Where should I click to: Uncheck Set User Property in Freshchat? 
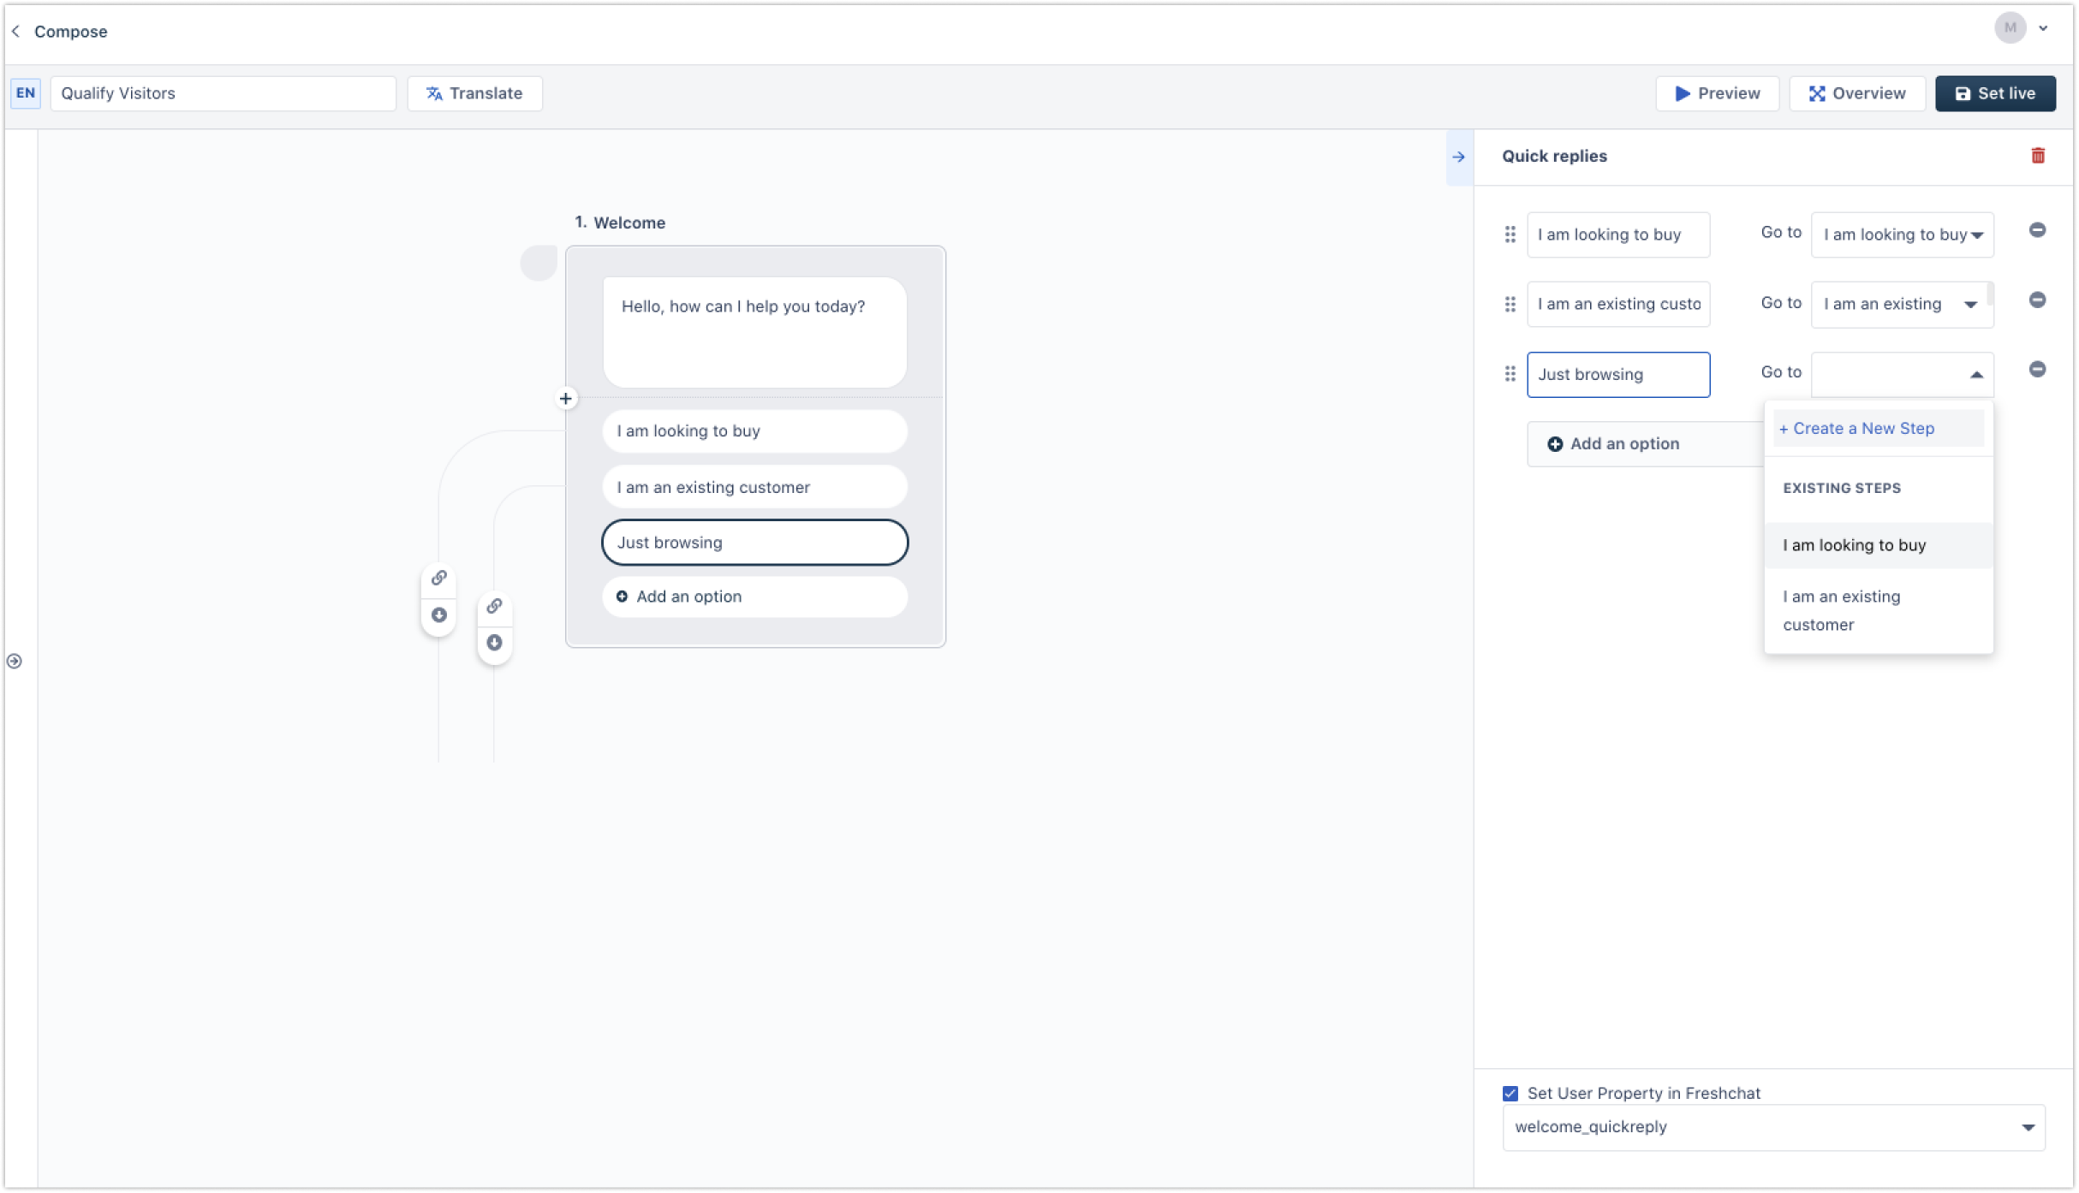click(x=1510, y=1094)
